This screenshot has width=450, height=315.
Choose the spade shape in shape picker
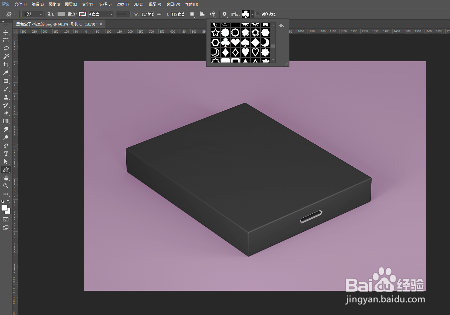(245, 42)
